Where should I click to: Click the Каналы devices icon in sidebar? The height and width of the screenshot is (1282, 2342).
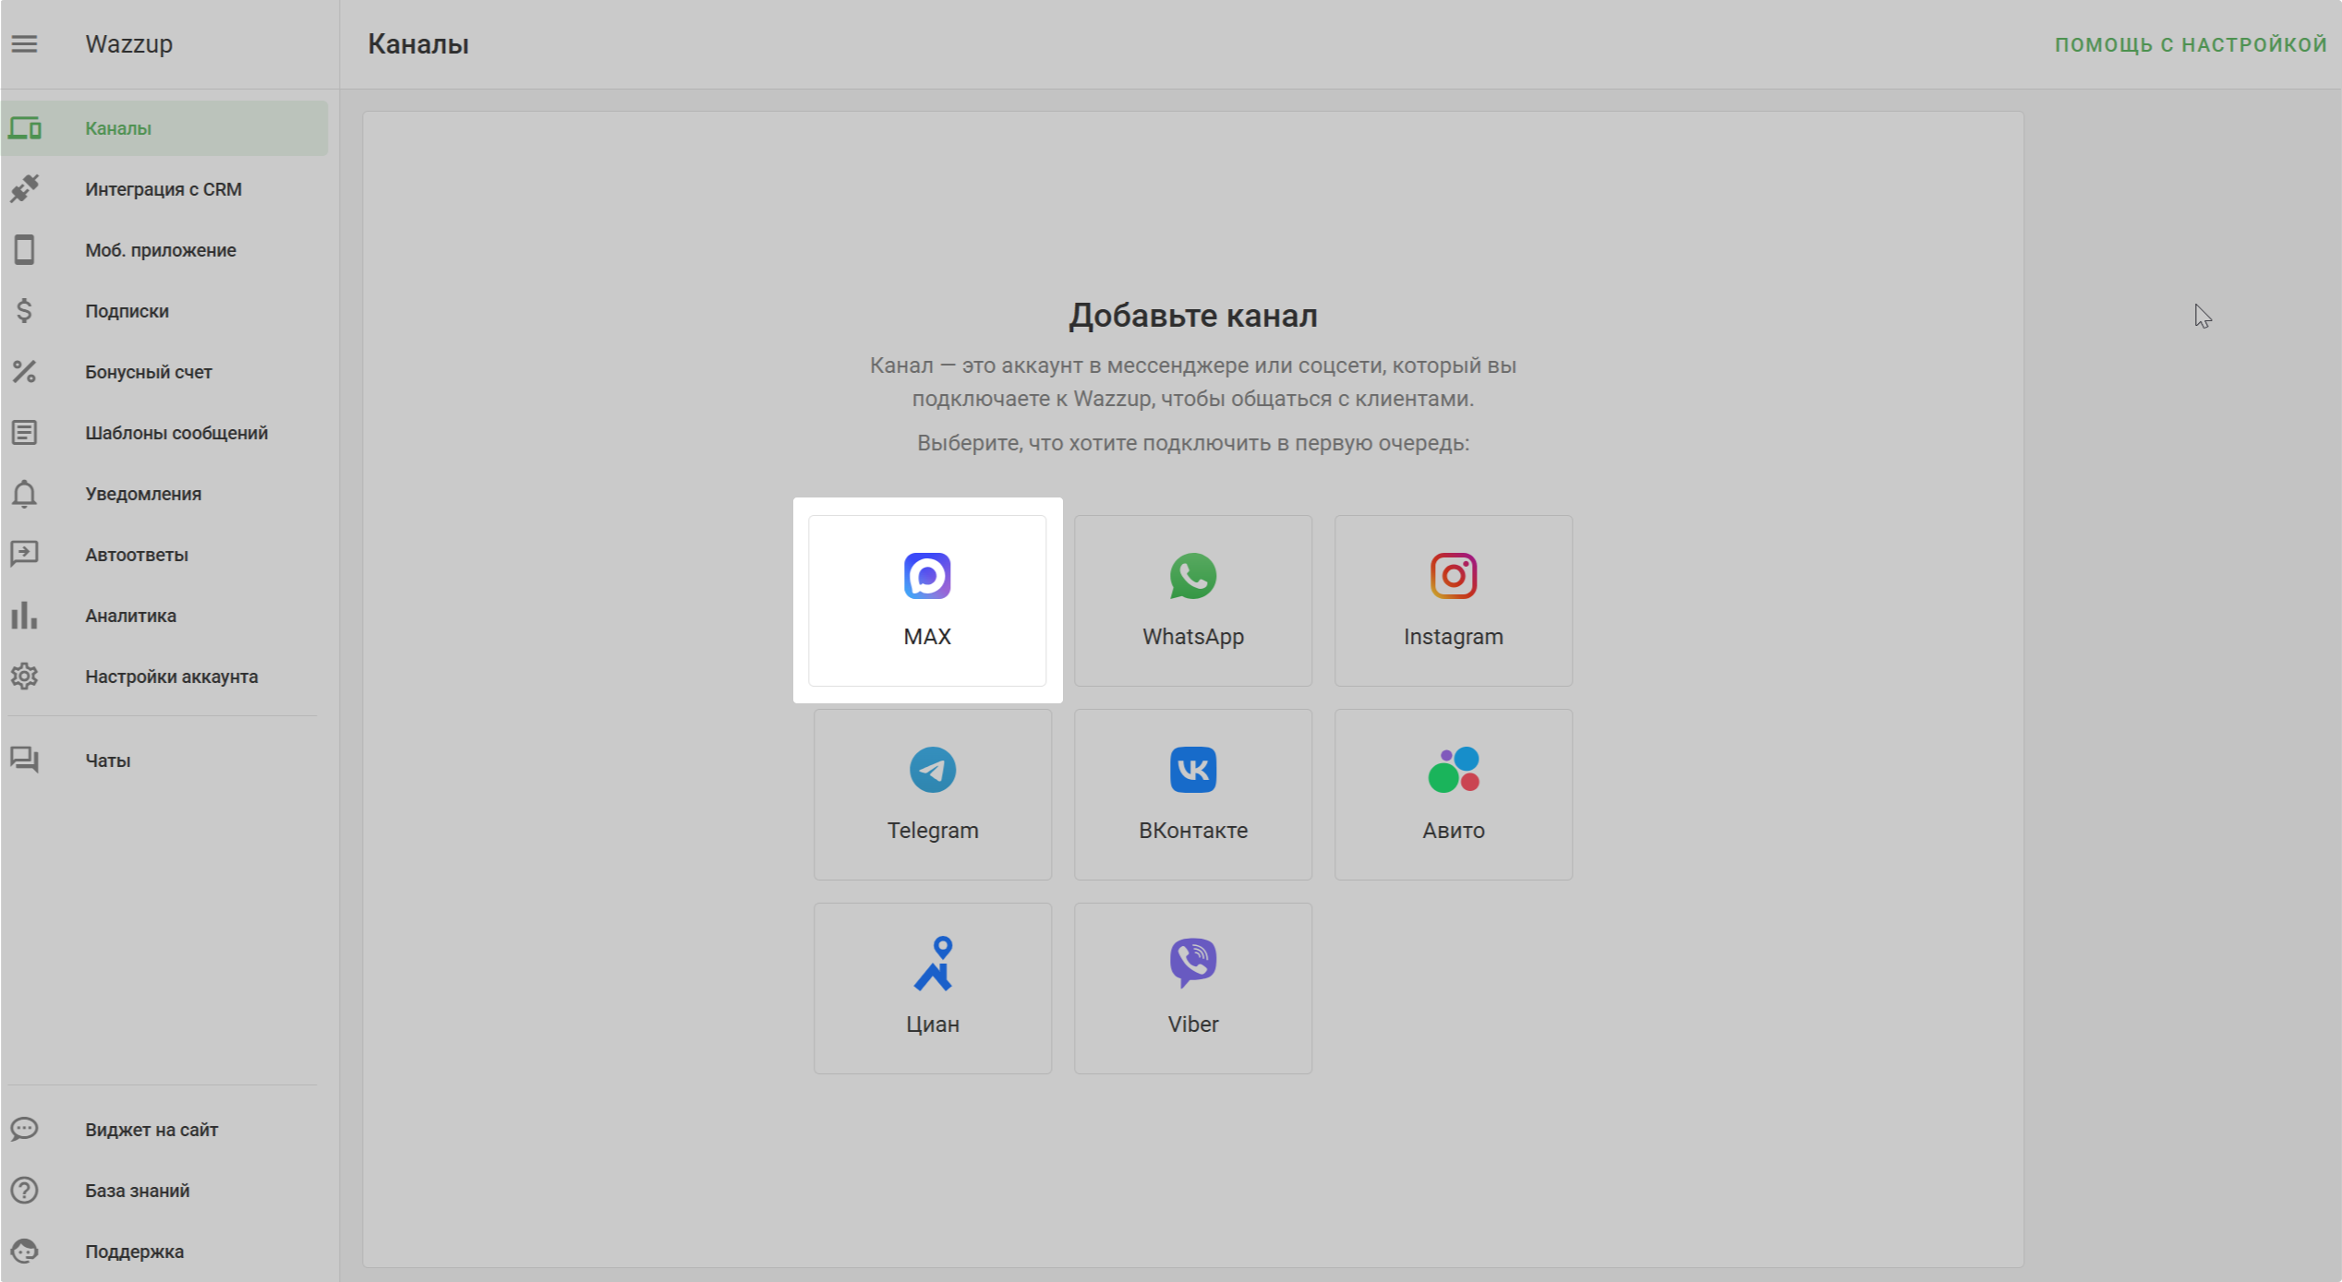(x=25, y=128)
